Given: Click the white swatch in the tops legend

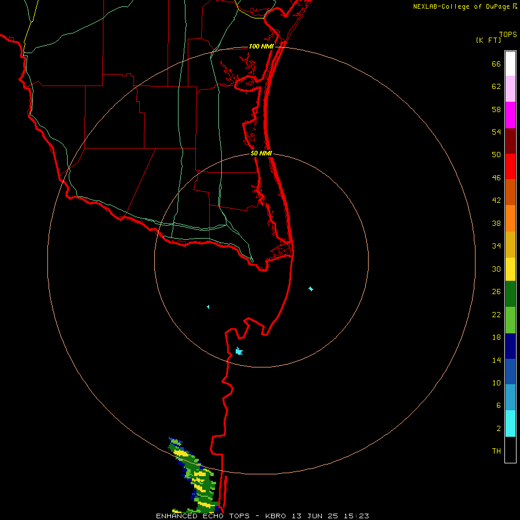Looking at the screenshot, I should click(x=510, y=64).
